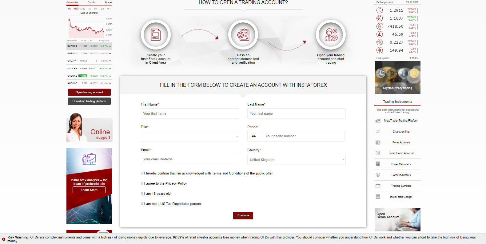Switch to the Currencies tab

coord(72,2)
